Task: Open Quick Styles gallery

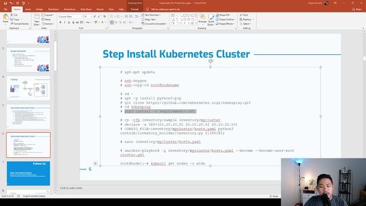Action: point(211,19)
